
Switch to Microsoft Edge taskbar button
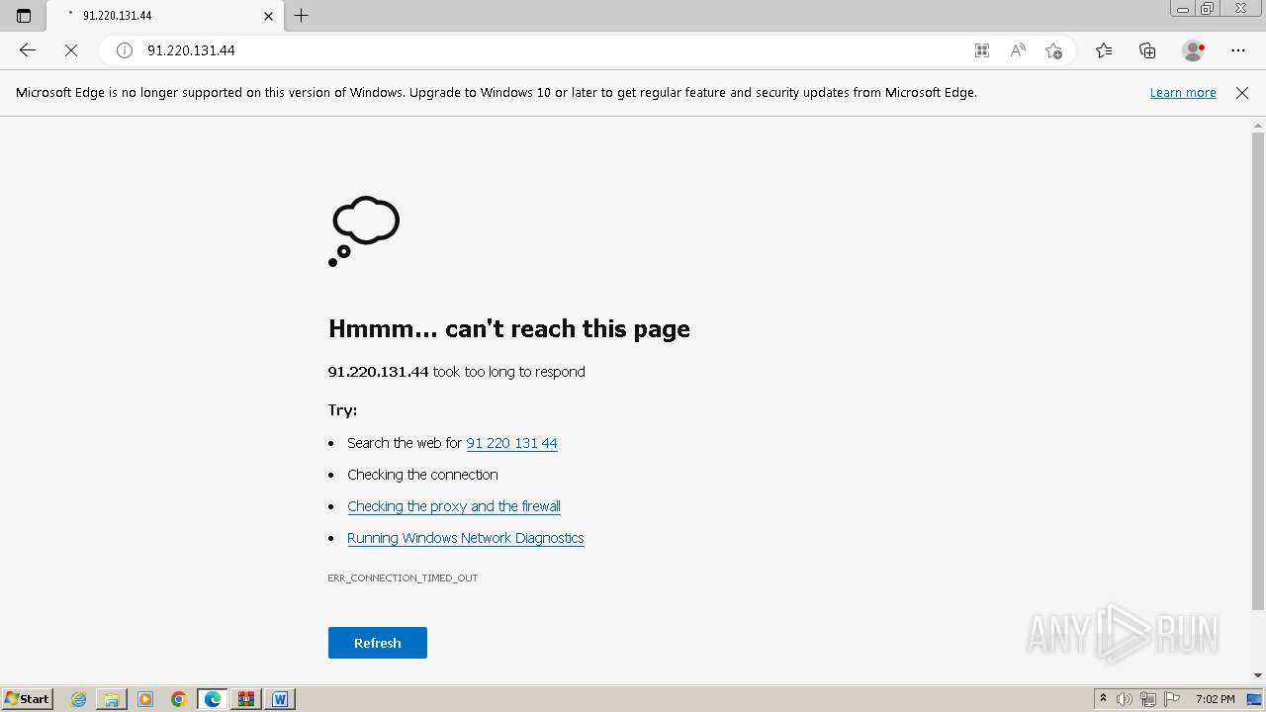click(213, 699)
